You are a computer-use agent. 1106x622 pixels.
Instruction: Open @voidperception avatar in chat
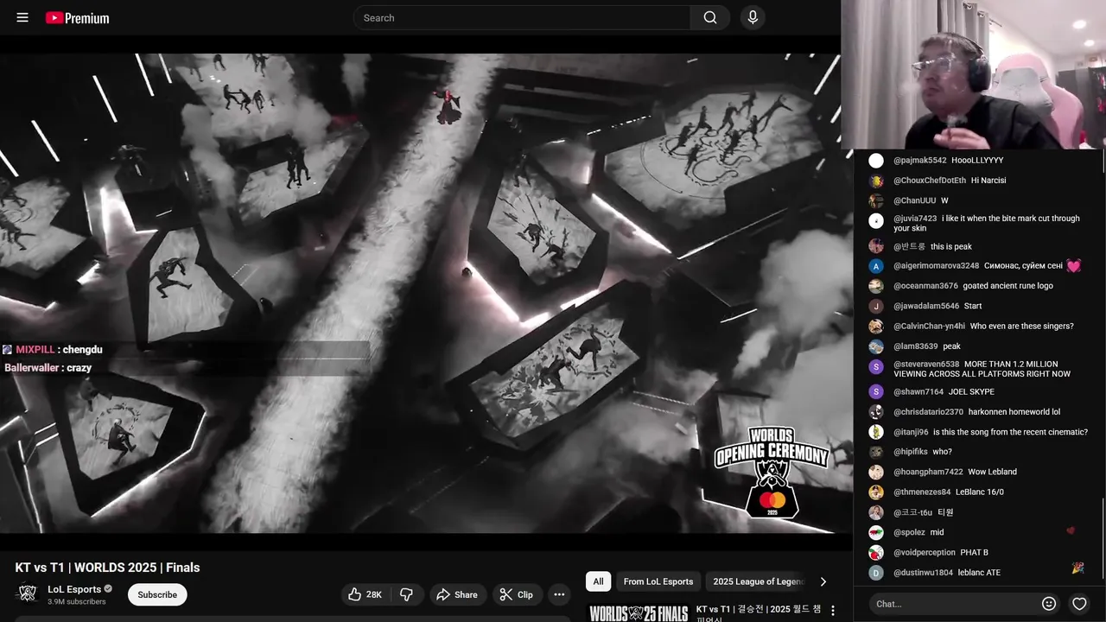pyautogui.click(x=876, y=553)
